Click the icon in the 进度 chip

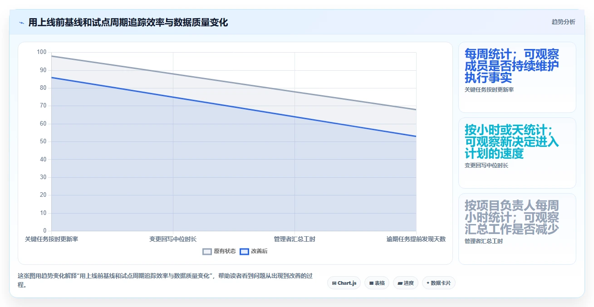400,283
